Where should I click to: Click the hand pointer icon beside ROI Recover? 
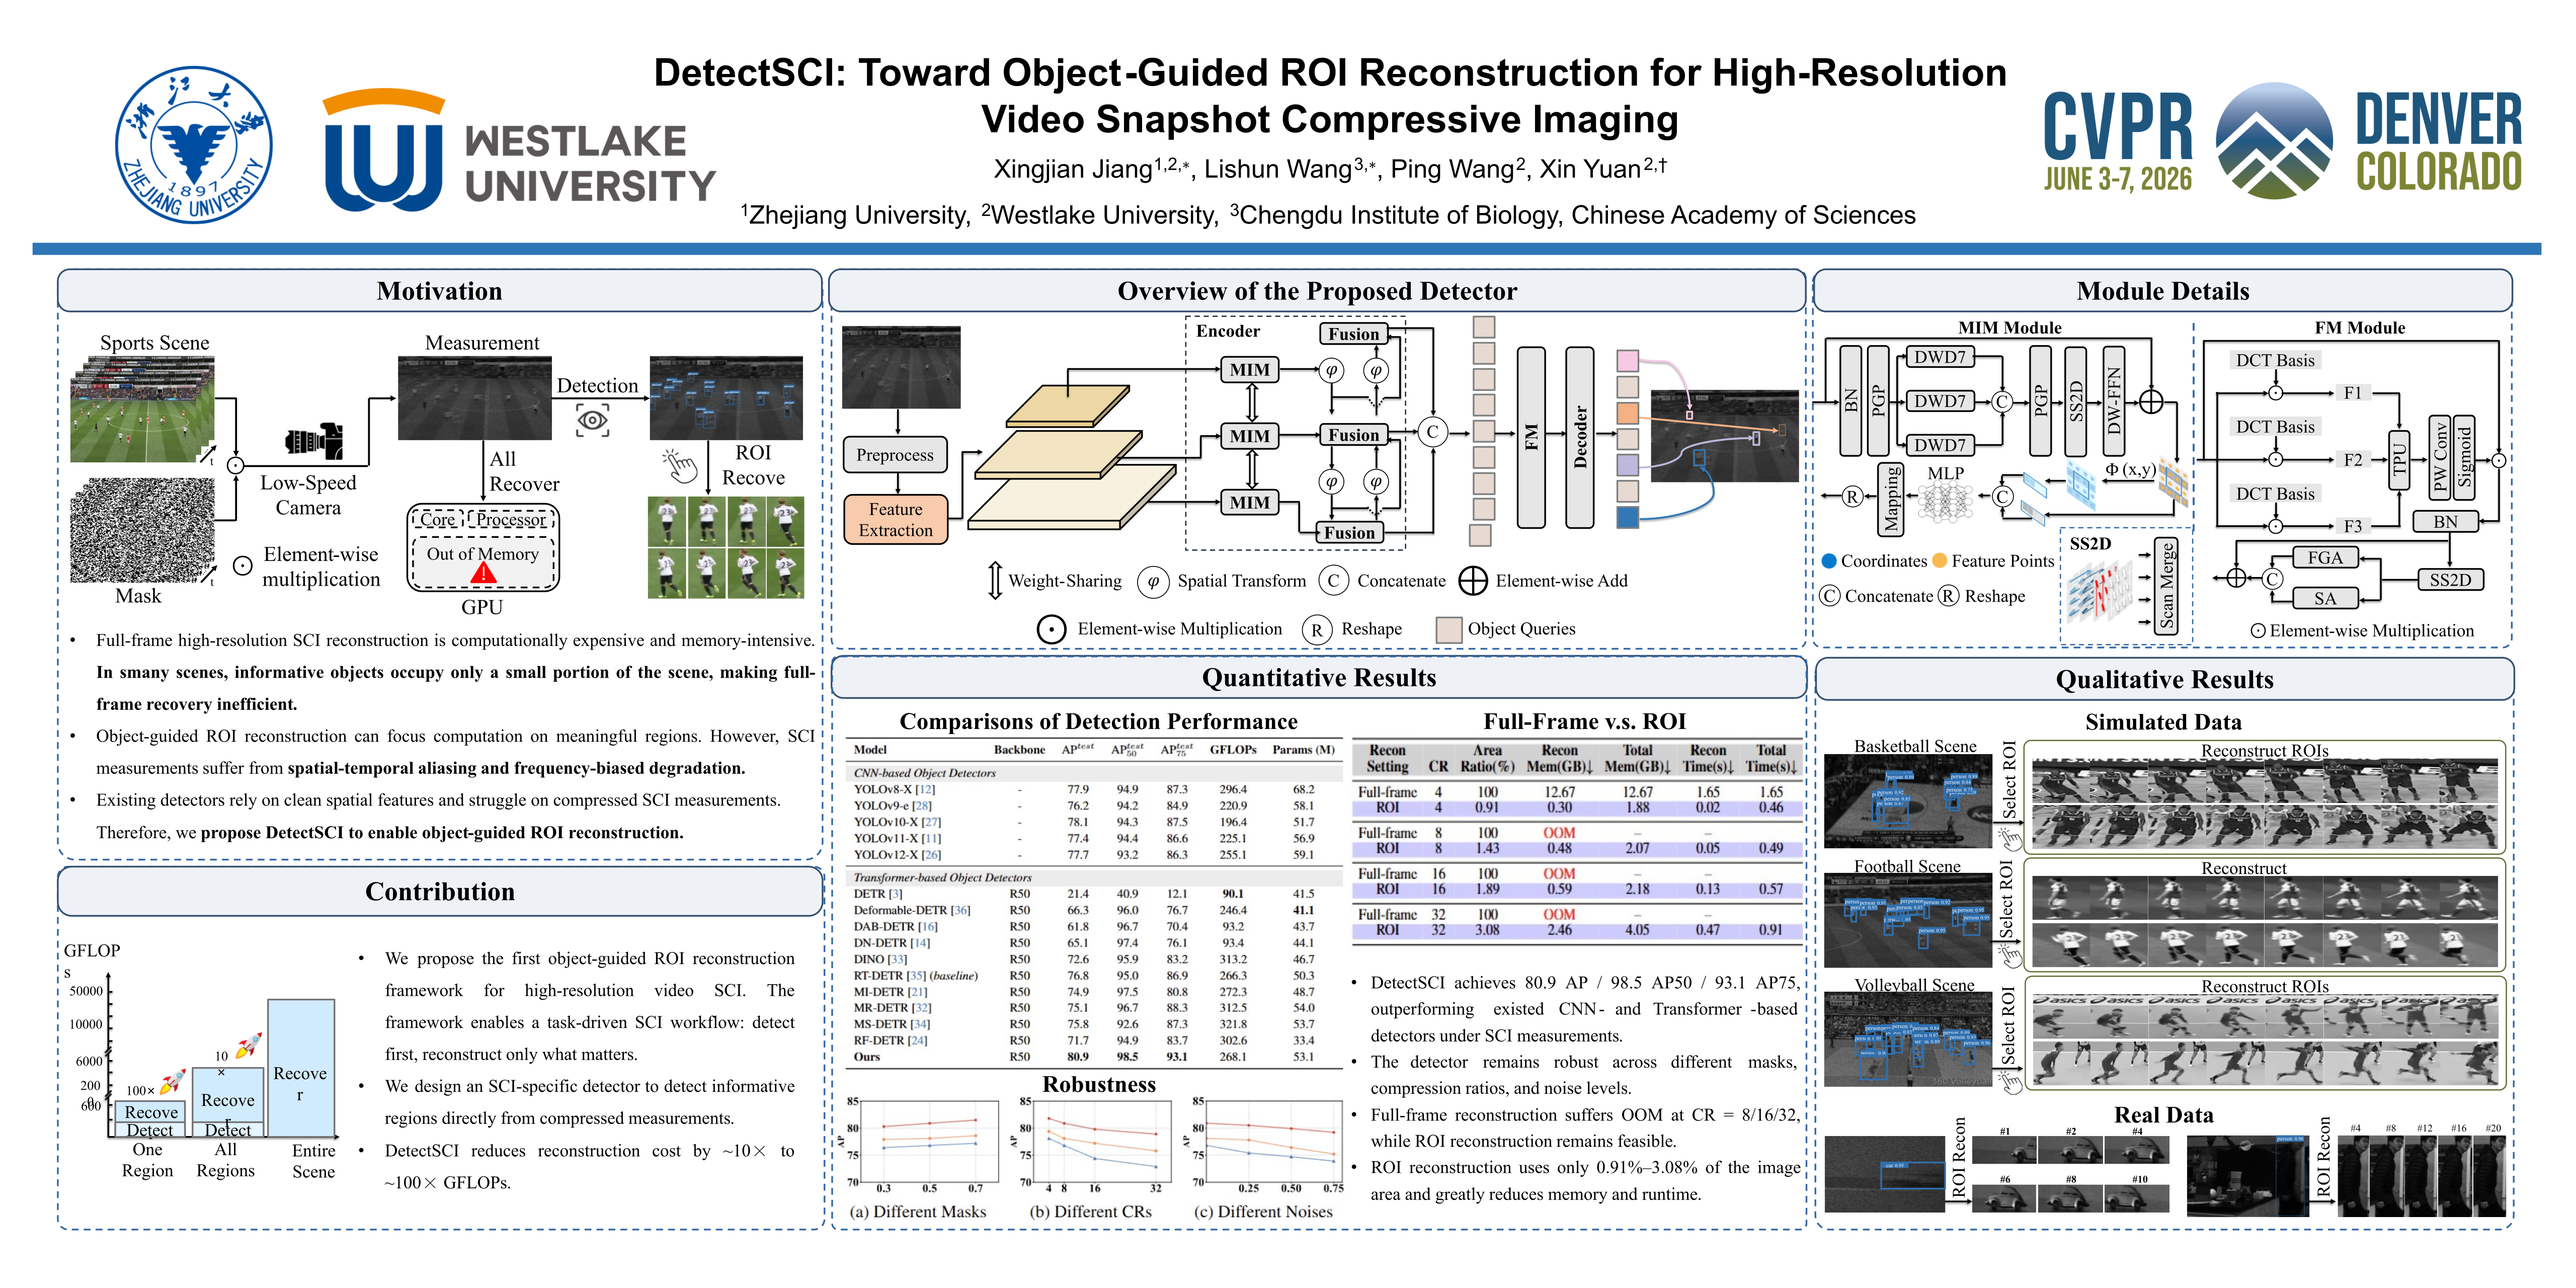pyautogui.click(x=679, y=465)
